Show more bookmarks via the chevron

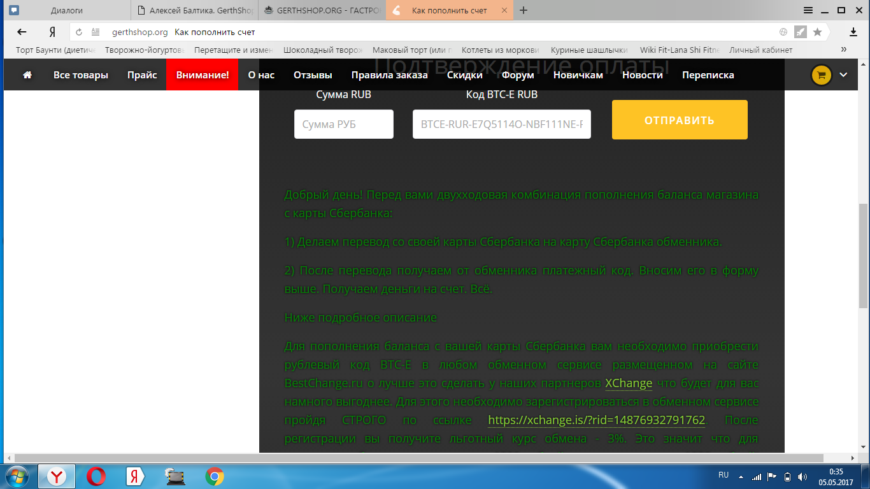844,50
